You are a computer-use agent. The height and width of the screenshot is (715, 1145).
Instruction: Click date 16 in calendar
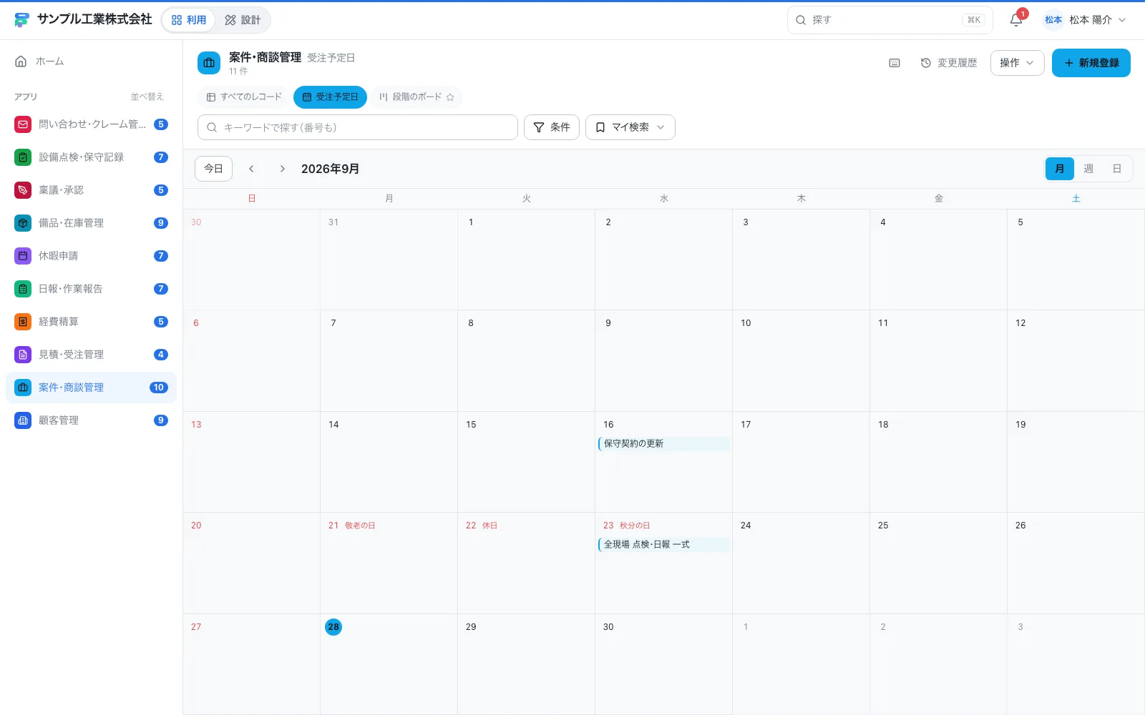coord(608,425)
